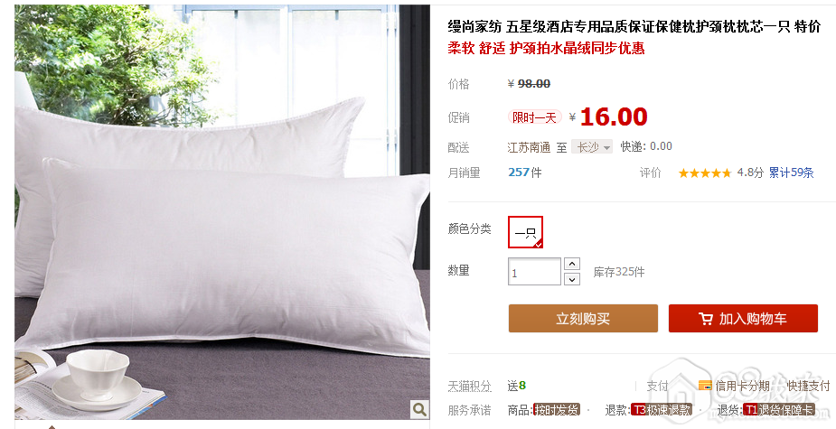Image resolution: width=836 pixels, height=429 pixels.
Task: Click the shopping cart icon on red button
Action: tap(705, 319)
